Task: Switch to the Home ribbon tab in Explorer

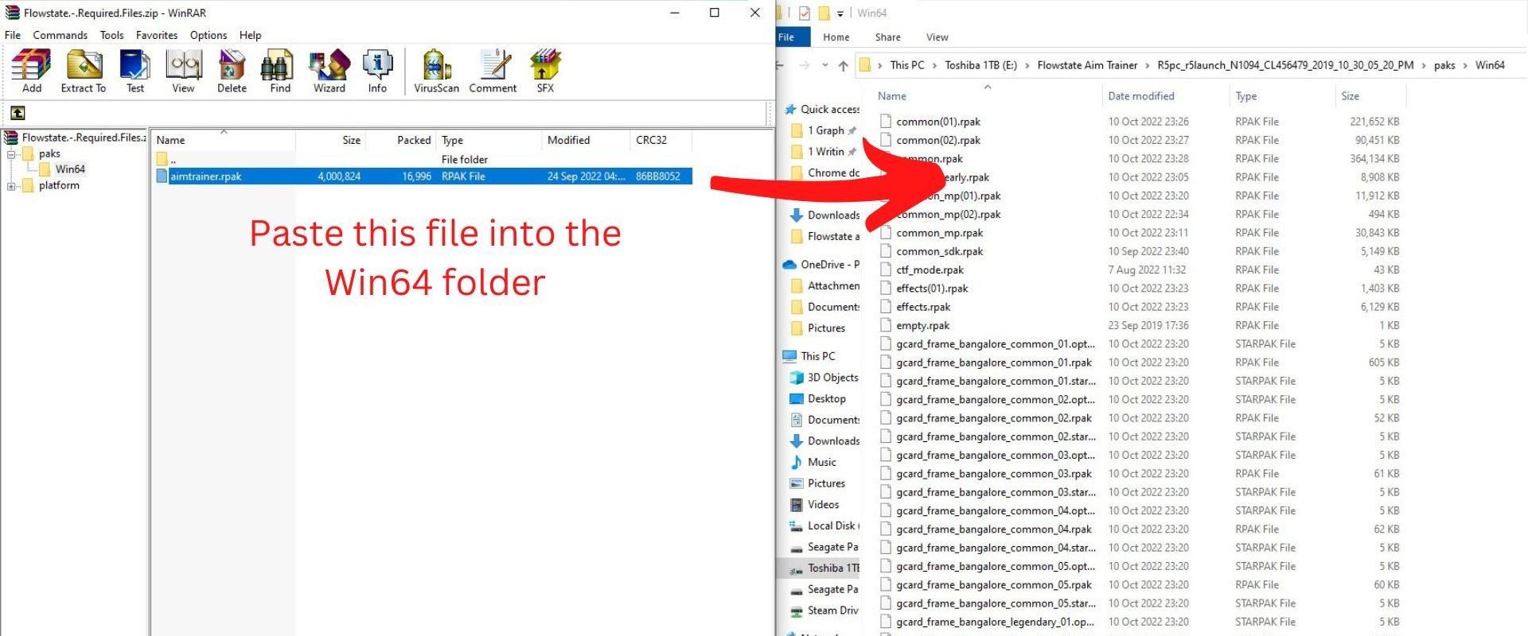Action: coord(836,37)
